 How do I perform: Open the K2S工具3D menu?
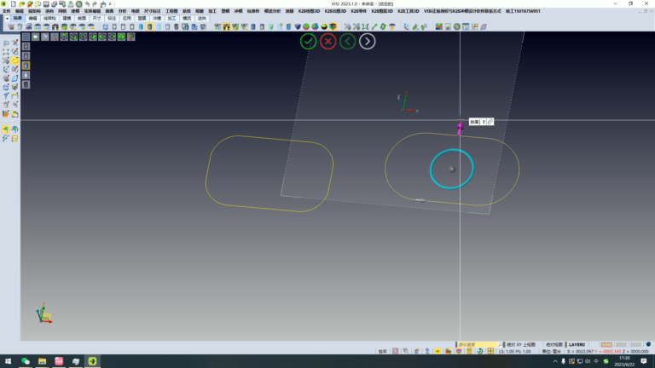coord(409,11)
